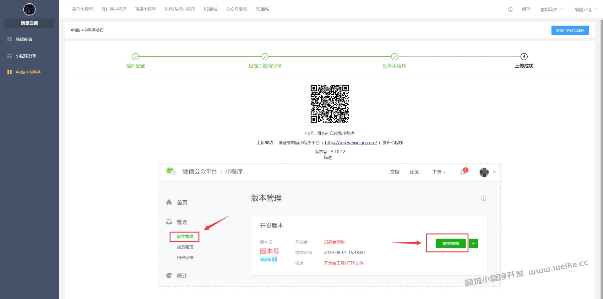Click the 获取小程序二维码 button
This screenshot has height=299, width=603.
click(x=570, y=30)
